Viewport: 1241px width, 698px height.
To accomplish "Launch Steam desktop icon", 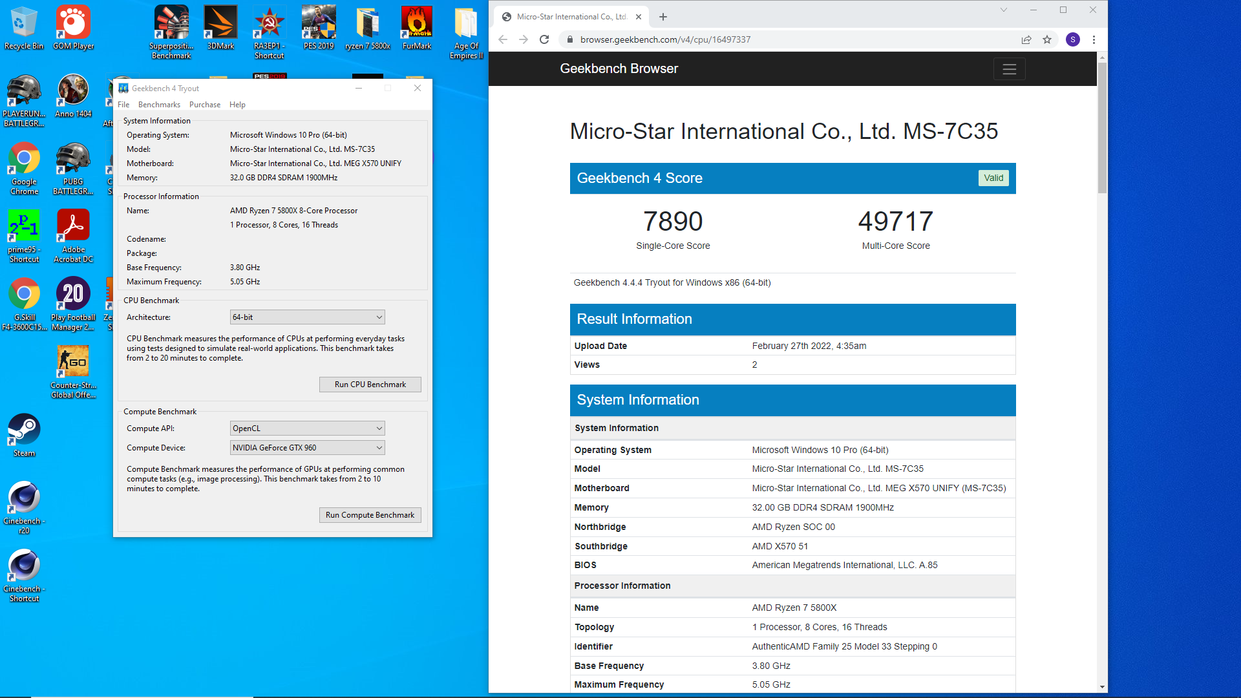I will coord(24,436).
